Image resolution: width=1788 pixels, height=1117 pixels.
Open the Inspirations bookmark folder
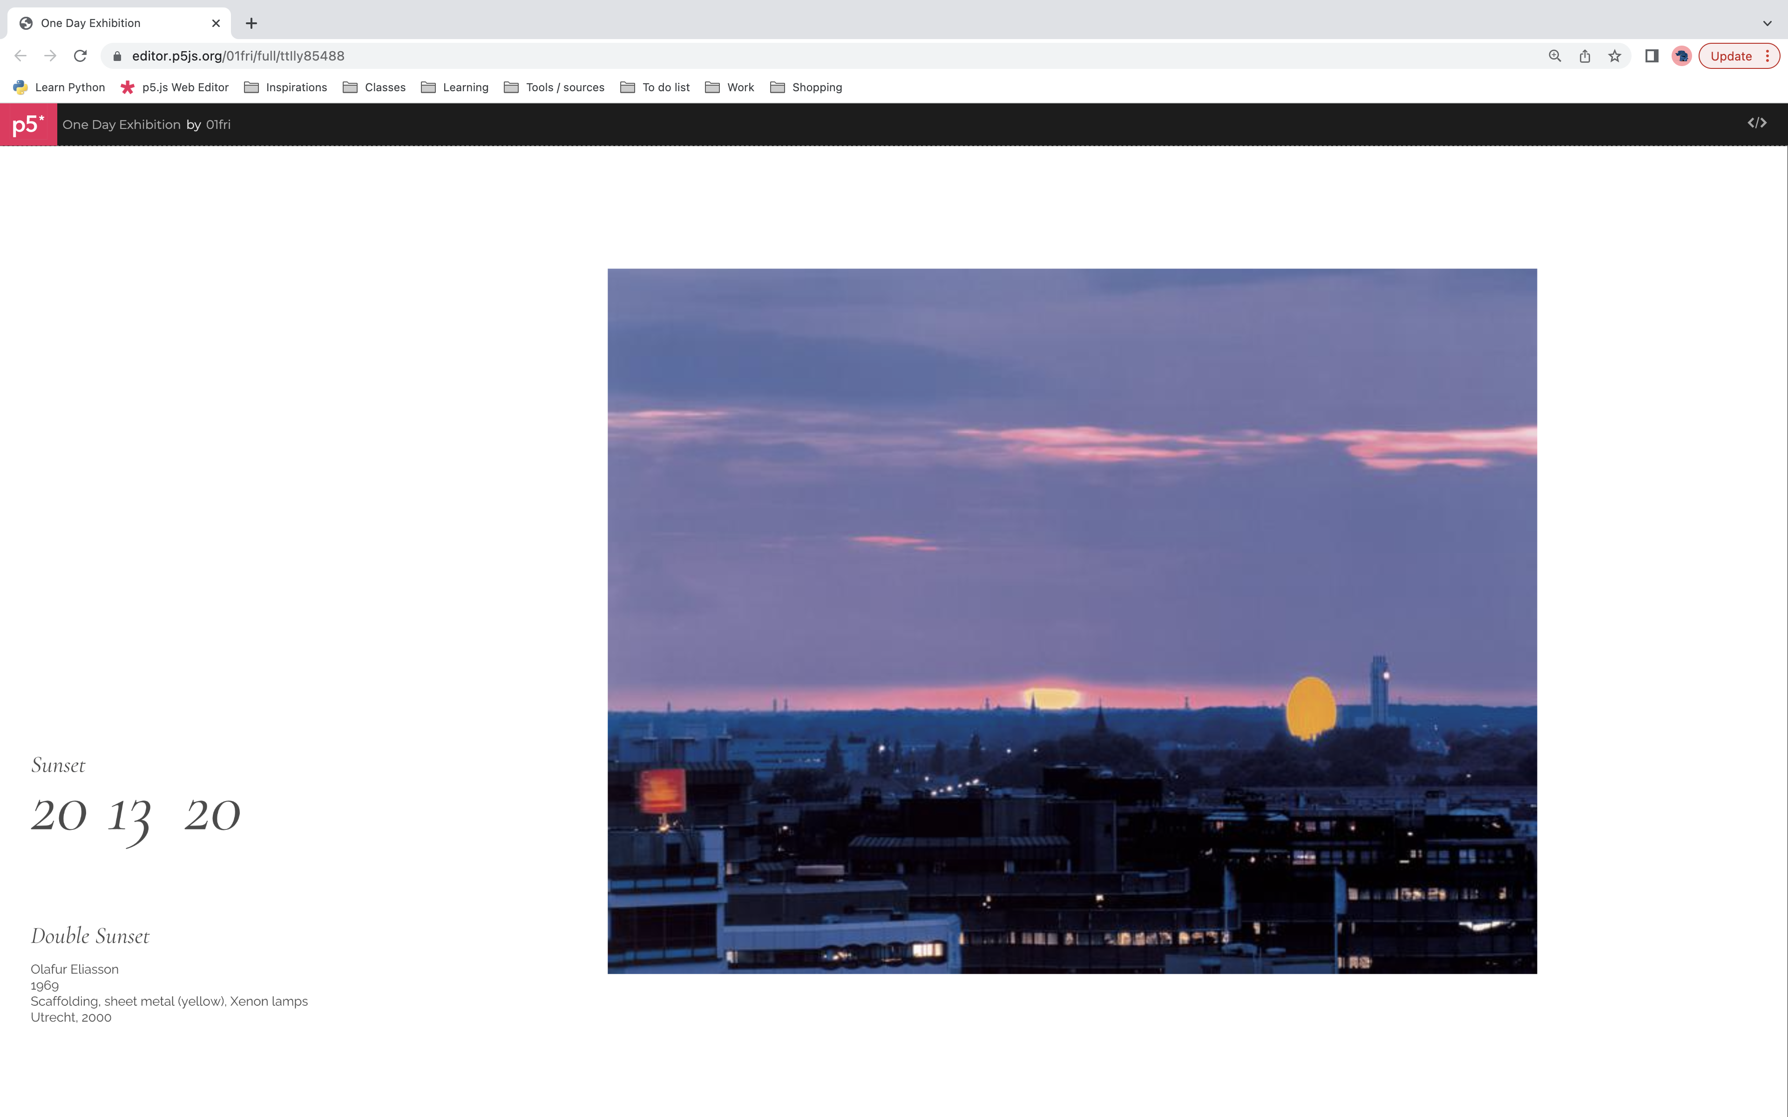click(x=285, y=87)
